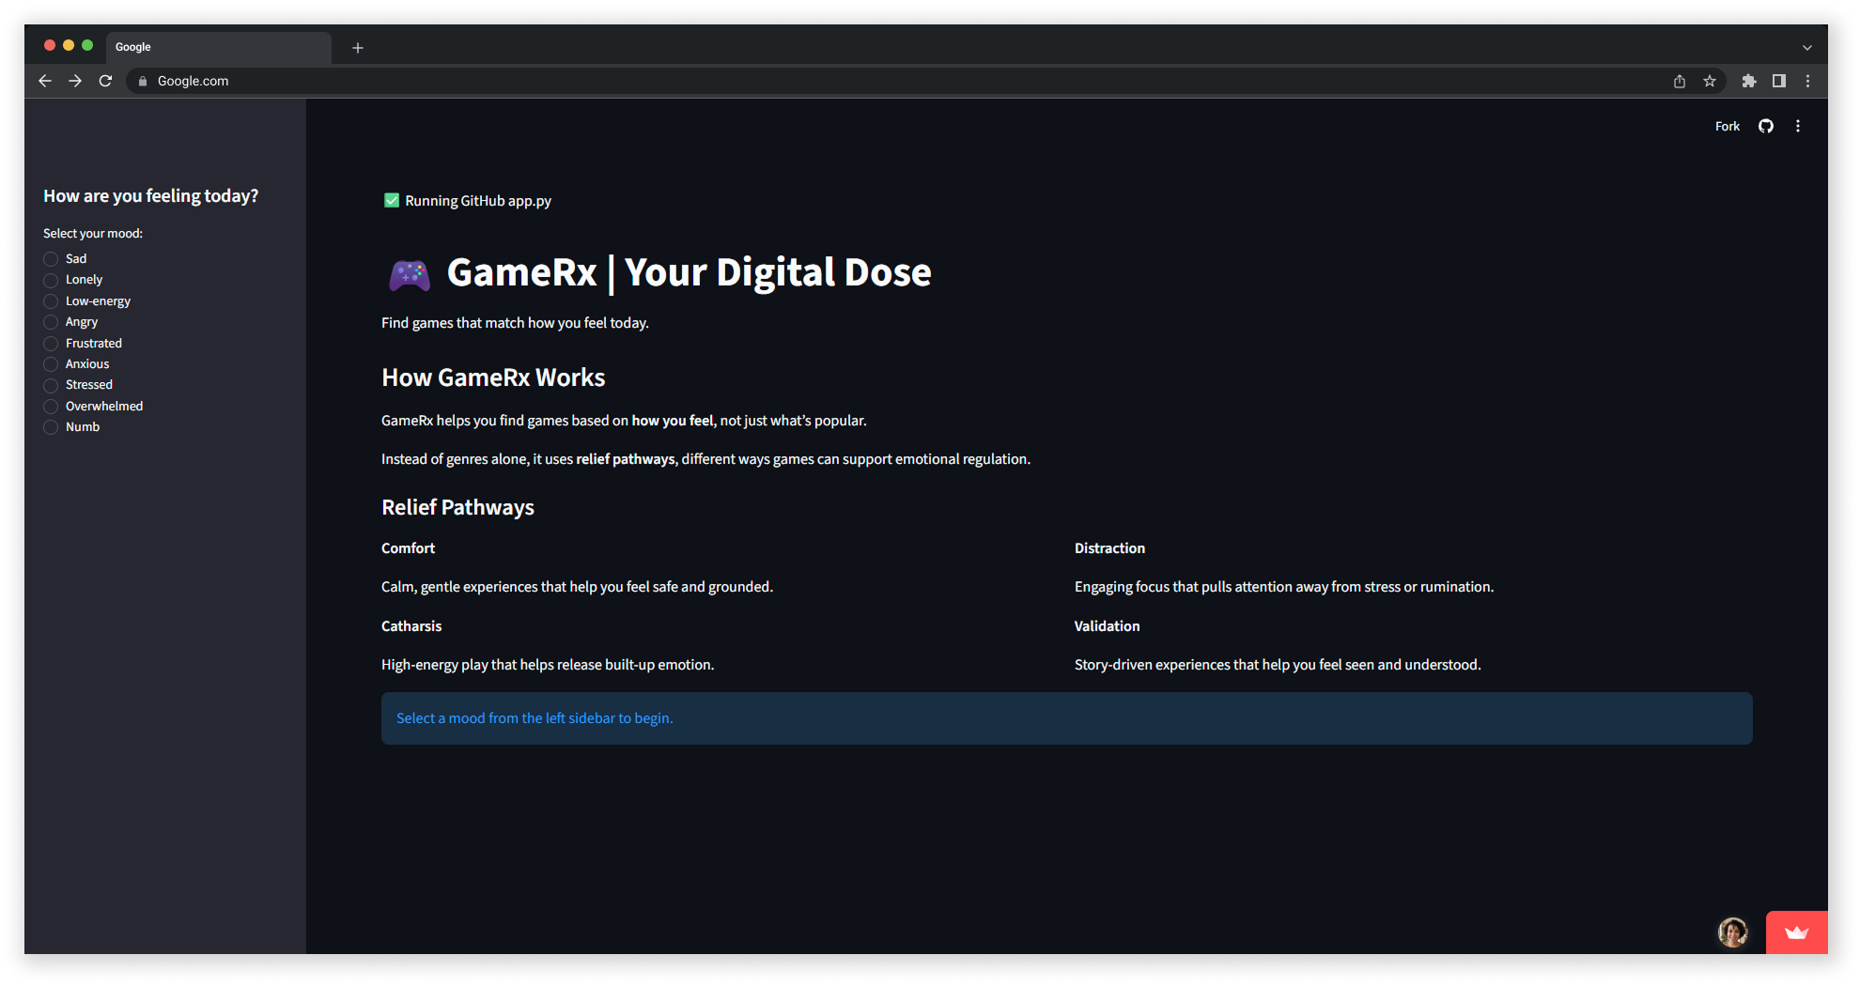
Task: Open the GitHub repository icon
Action: (1766, 126)
